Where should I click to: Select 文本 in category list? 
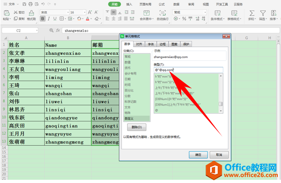click(137, 107)
